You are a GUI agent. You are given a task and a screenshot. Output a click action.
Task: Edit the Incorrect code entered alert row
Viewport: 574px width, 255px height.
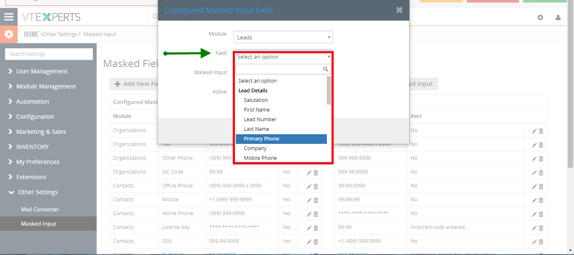(534, 228)
